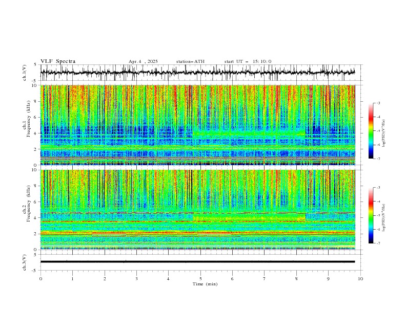Click time axis tick label "2"
The width and height of the screenshot is (406, 313).
click(x=105, y=279)
